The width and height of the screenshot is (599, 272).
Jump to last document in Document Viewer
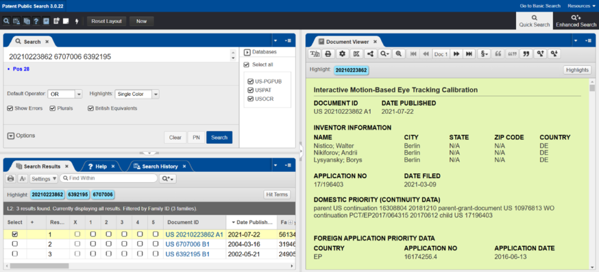(469, 54)
